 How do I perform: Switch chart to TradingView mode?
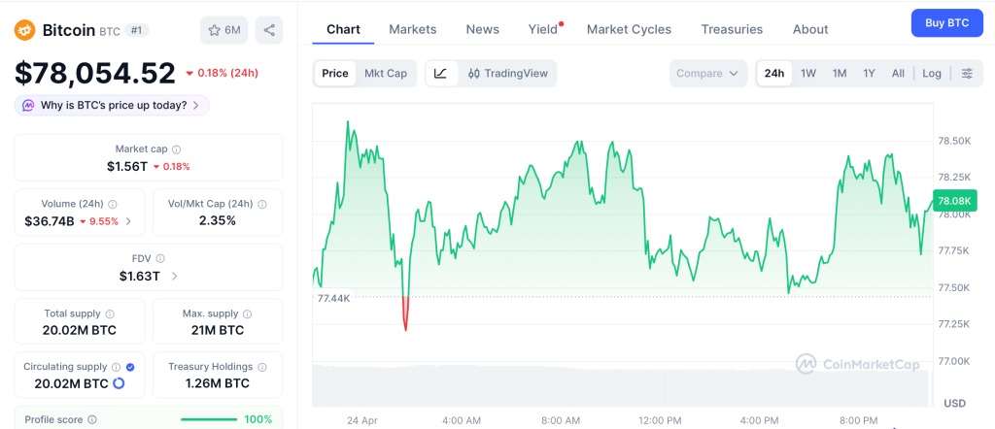click(508, 73)
